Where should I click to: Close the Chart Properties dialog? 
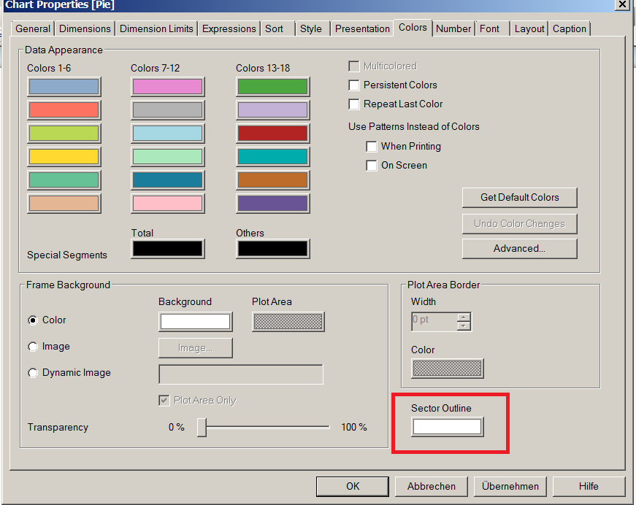click(621, 4)
